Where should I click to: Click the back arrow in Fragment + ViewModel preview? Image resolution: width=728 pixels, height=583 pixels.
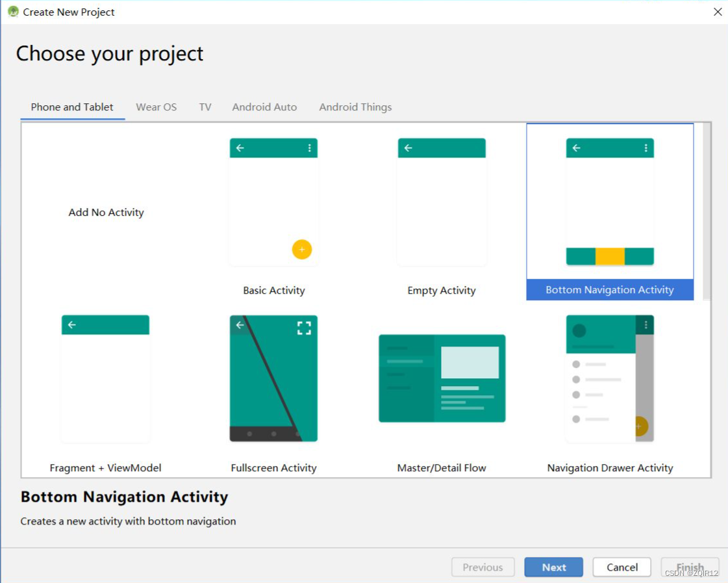71,325
